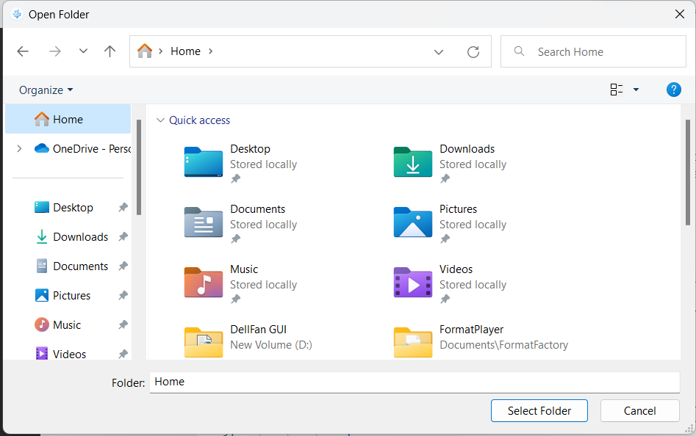Click the Select Folder button
The image size is (696, 436).
pos(539,410)
